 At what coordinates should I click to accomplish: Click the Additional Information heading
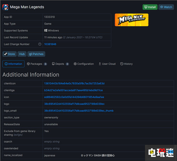pos(31,75)
